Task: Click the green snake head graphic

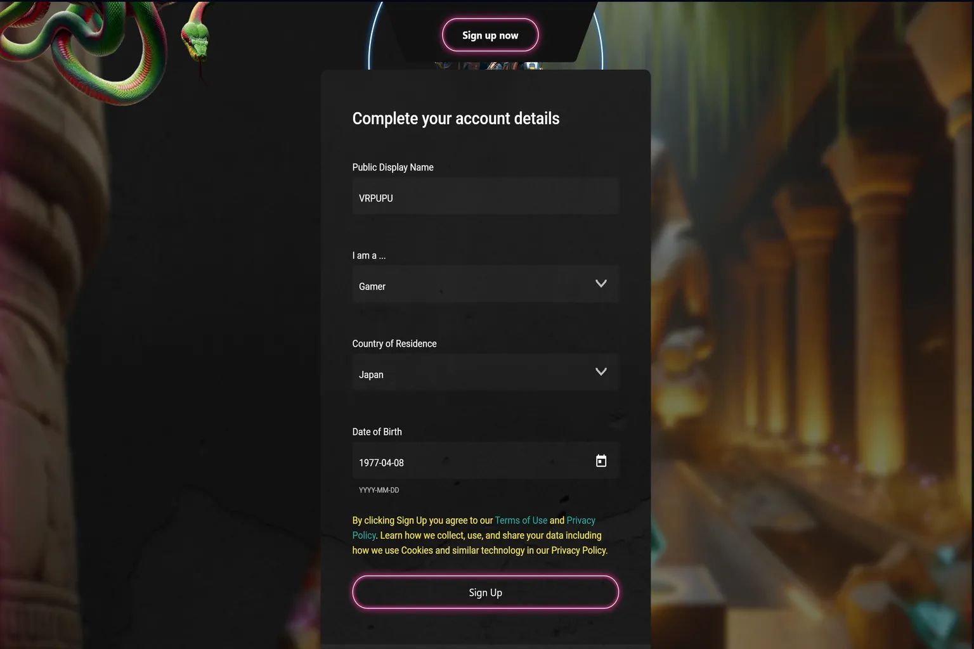Action: point(197,39)
